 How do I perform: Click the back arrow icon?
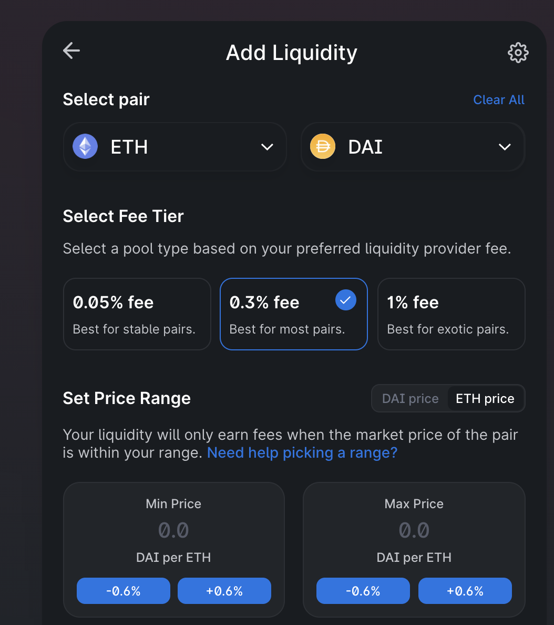click(x=71, y=51)
